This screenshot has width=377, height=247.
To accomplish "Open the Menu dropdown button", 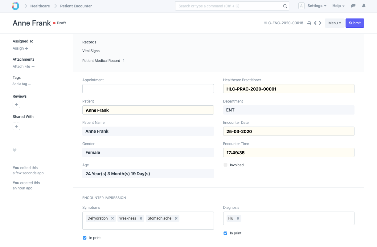I will click(334, 23).
